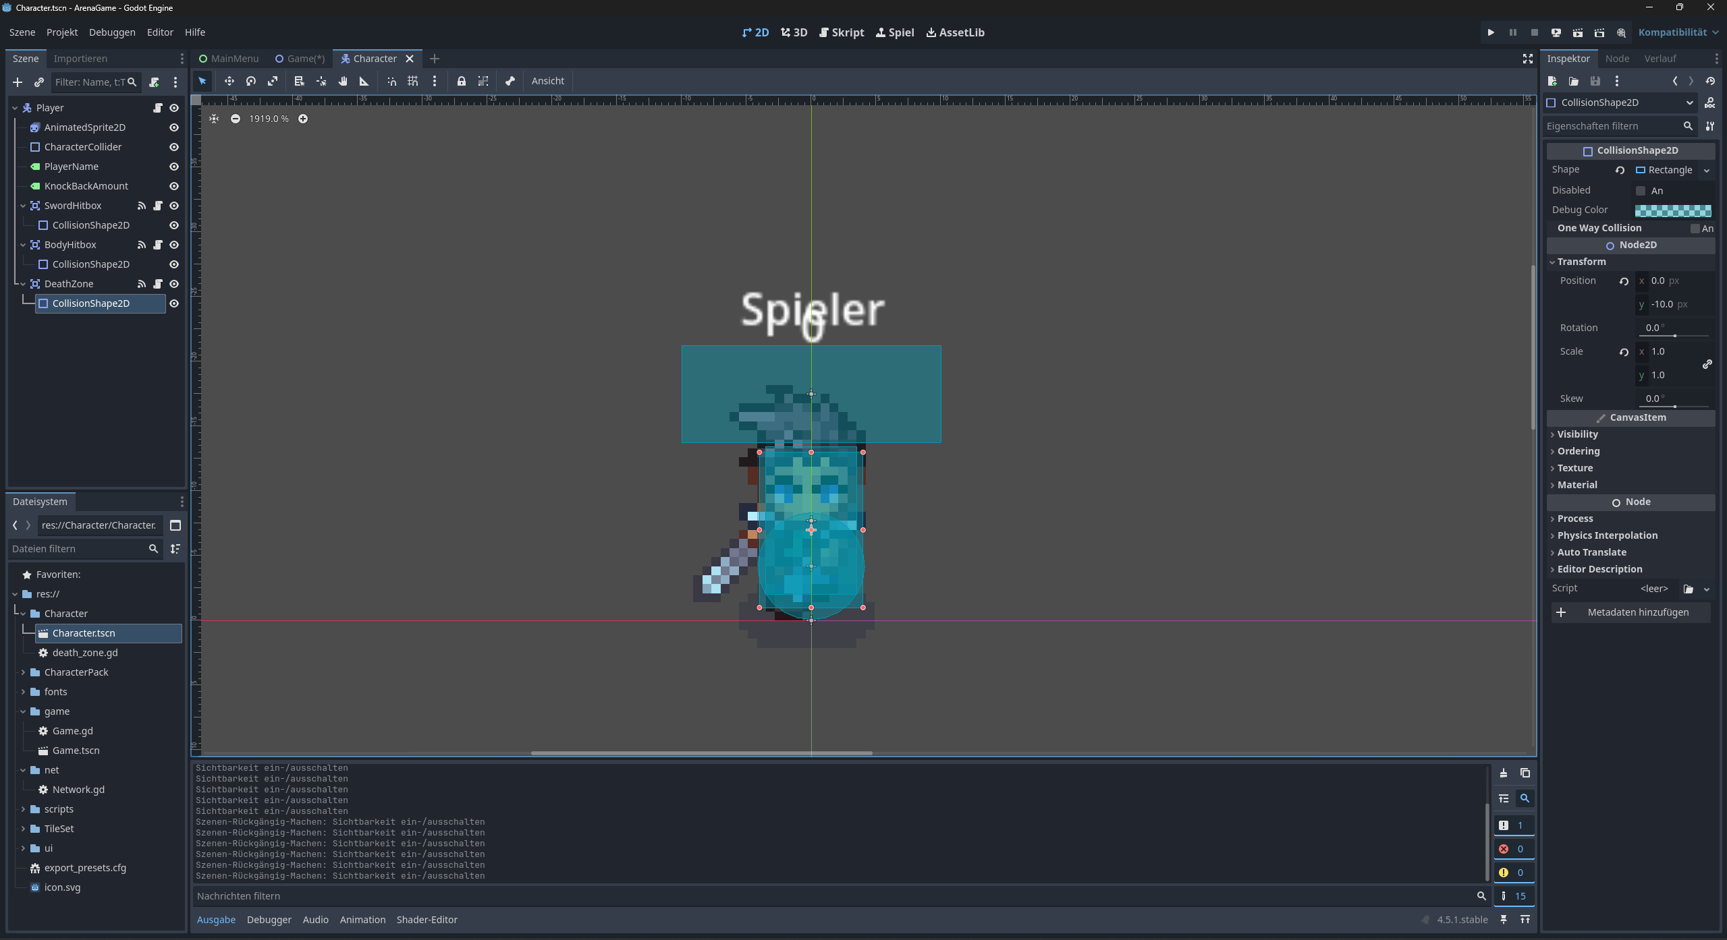Open the Ansicht view button
This screenshot has width=1727, height=940.
click(547, 81)
